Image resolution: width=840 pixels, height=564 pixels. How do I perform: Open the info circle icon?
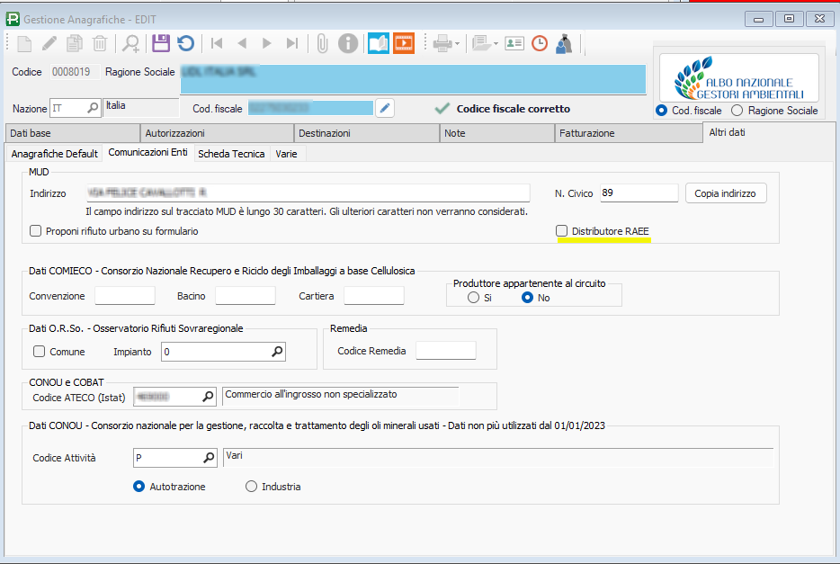[x=348, y=42]
